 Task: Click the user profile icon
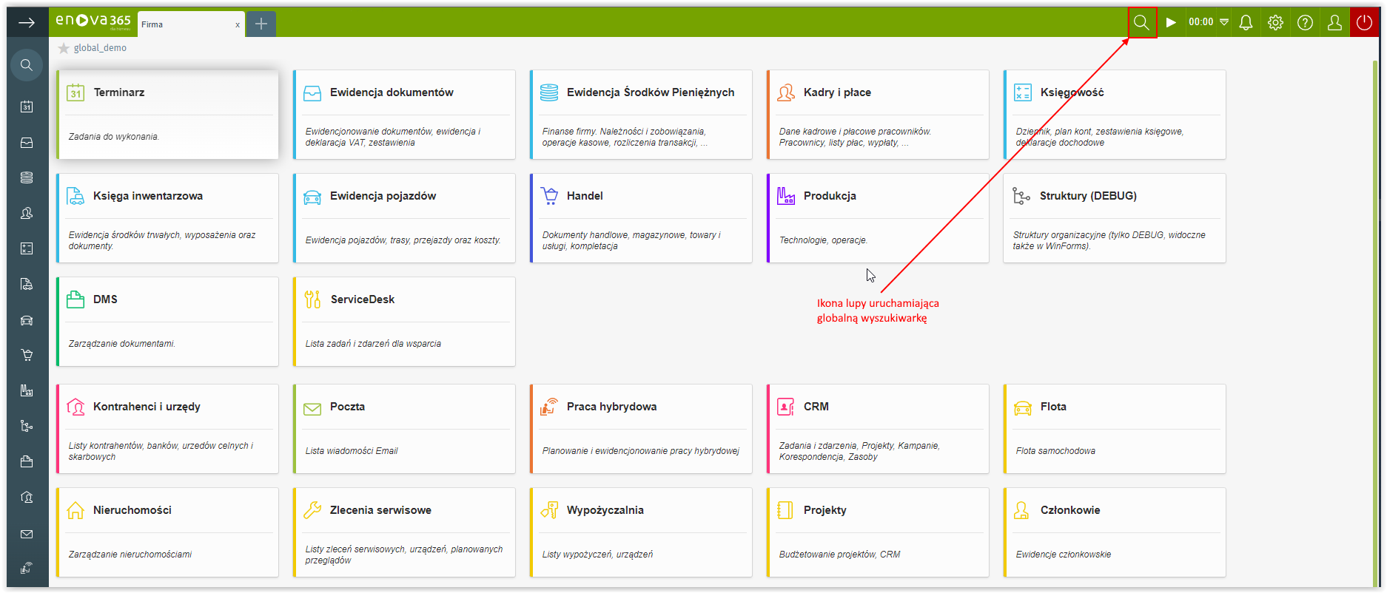click(x=1334, y=22)
